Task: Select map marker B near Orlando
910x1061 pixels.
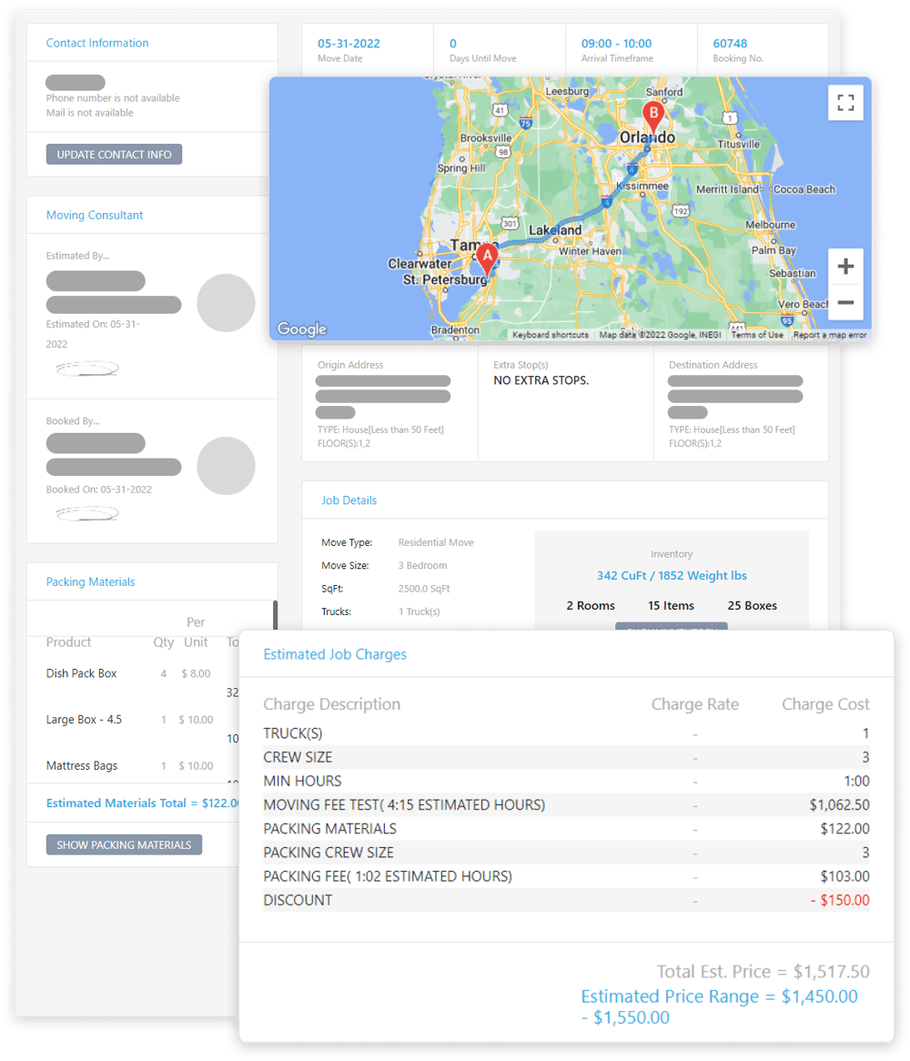Action: click(652, 114)
